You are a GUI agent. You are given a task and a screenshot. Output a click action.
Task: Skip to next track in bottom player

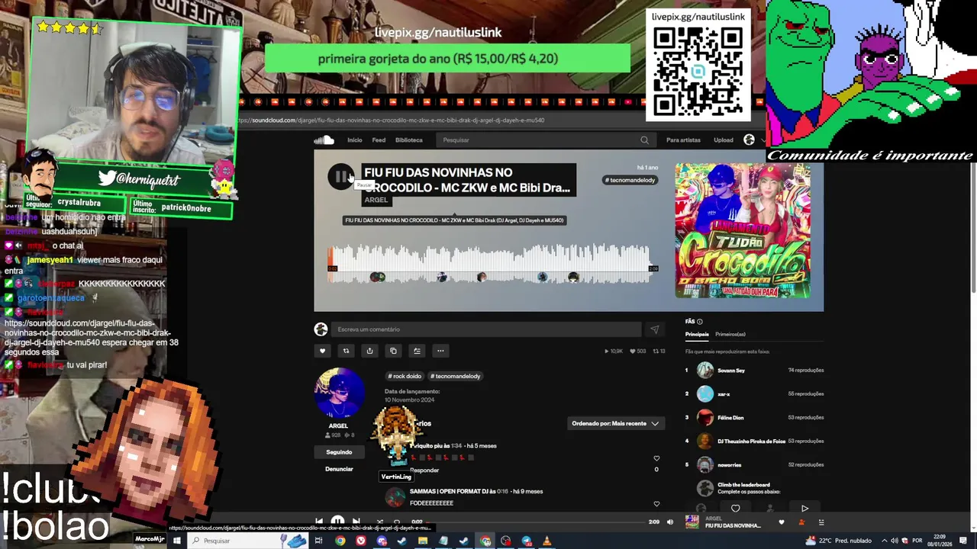[x=356, y=522]
